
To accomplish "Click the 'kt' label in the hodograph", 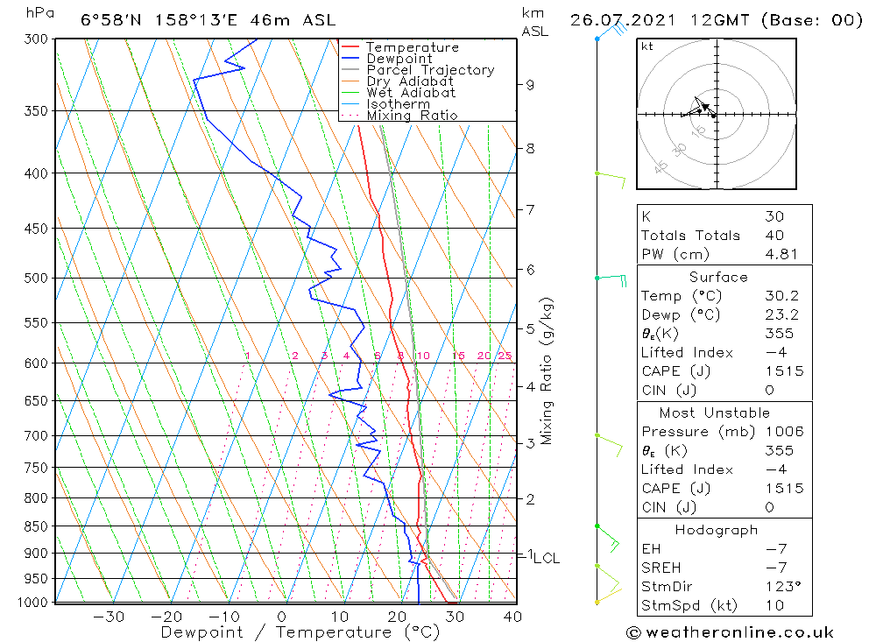I will click(647, 46).
